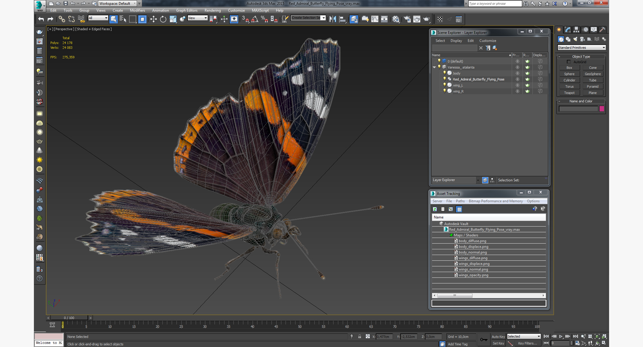Collapse the Object Type rollout
Image resolution: width=643 pixels, height=347 pixels.
(581, 56)
